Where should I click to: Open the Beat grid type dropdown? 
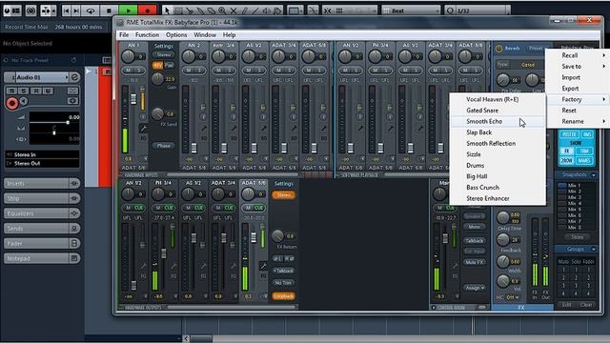click(x=412, y=10)
